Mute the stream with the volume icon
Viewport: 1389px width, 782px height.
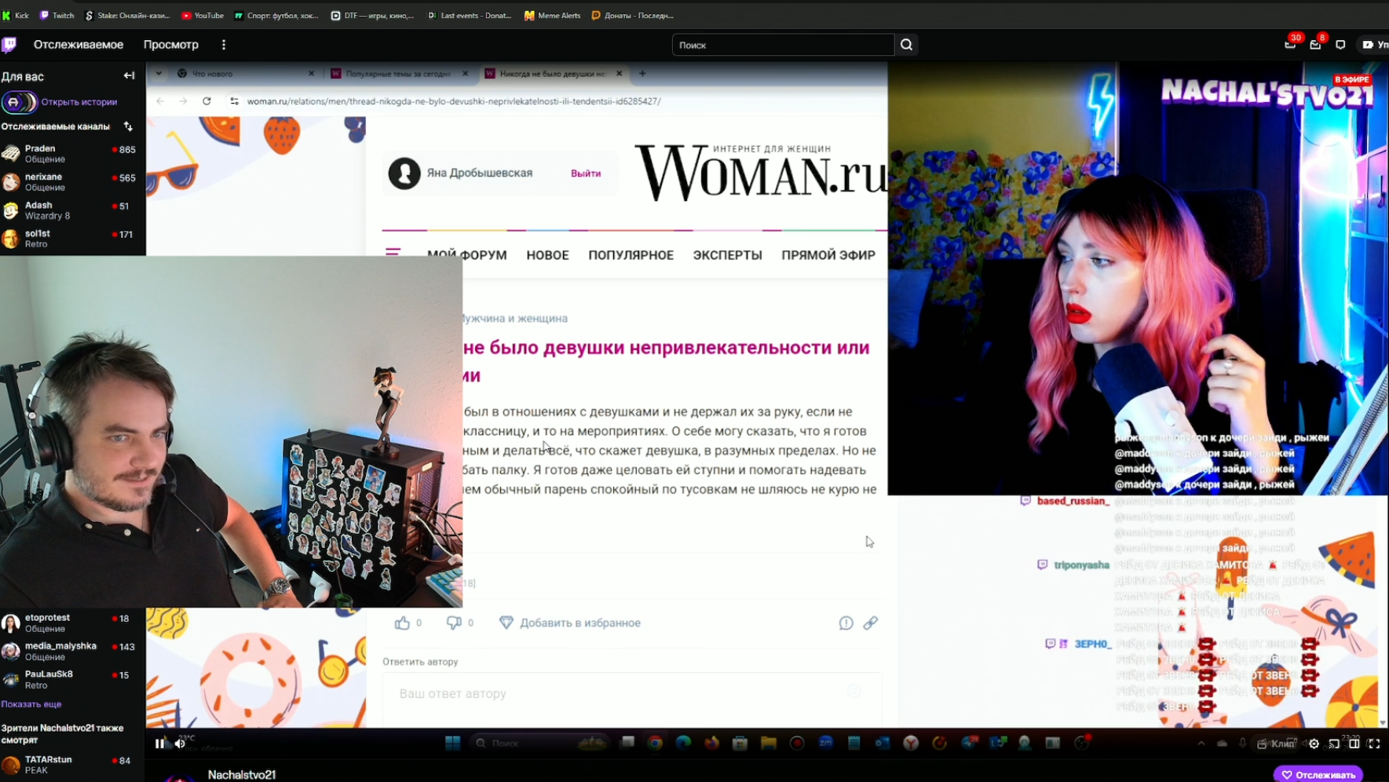point(180,744)
